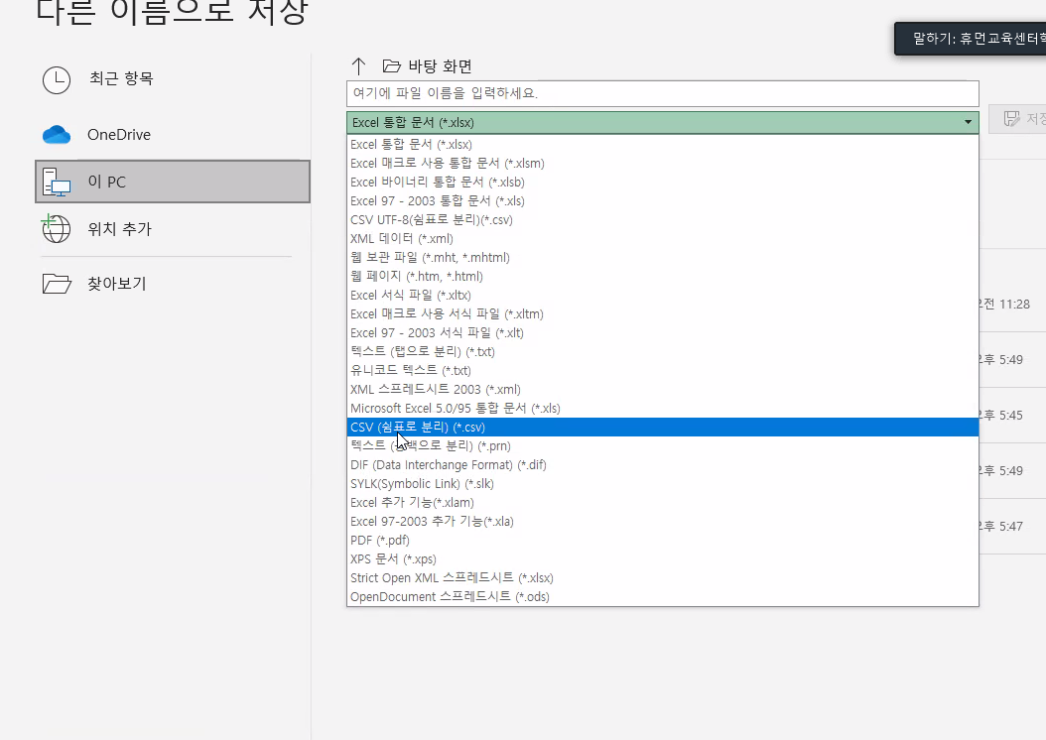Collapse the file type dropdown arrow

click(x=968, y=122)
